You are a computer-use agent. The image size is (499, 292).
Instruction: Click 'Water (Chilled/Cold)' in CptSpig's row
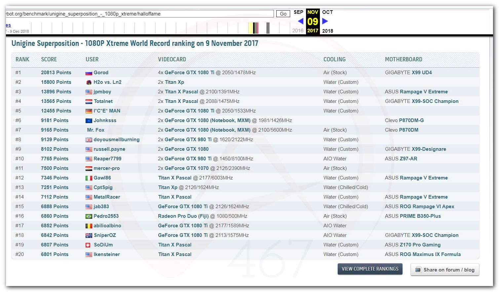coord(346,187)
